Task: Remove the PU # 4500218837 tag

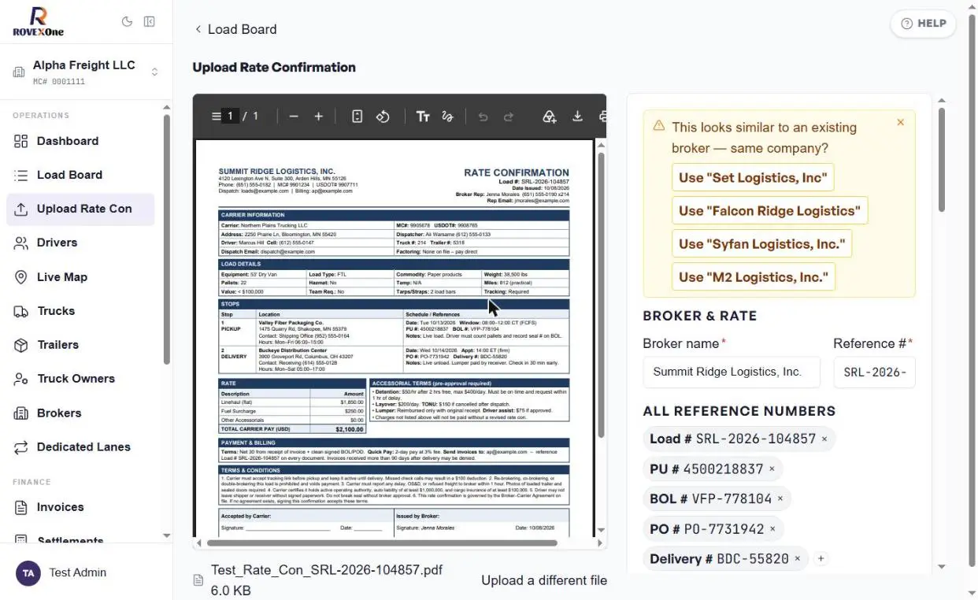Action: click(x=772, y=469)
